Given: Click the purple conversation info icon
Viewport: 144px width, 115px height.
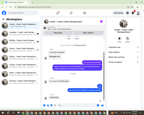Looking at the screenshot, I should point(101,22).
